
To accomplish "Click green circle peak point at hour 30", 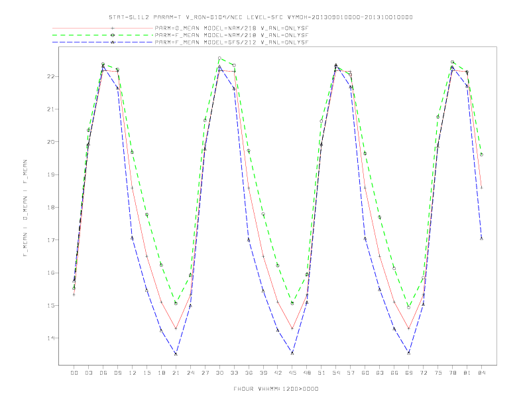I will click(x=219, y=58).
